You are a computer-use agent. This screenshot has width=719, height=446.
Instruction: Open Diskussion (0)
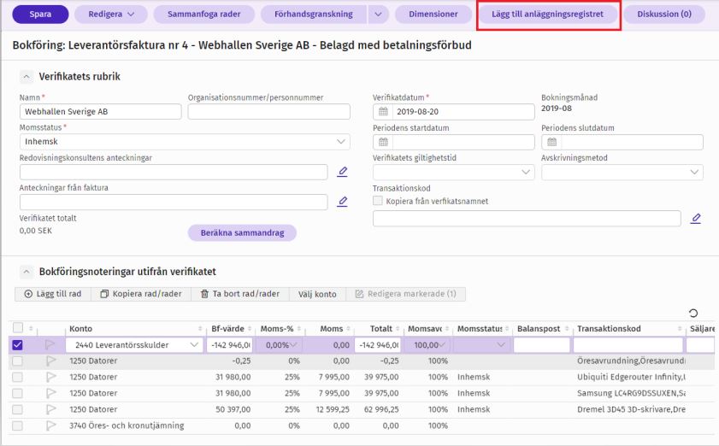(x=664, y=15)
